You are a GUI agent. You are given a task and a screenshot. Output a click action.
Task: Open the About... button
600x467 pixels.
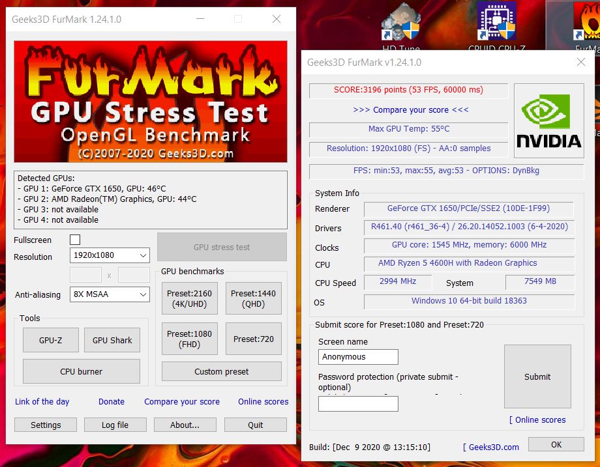click(x=185, y=425)
